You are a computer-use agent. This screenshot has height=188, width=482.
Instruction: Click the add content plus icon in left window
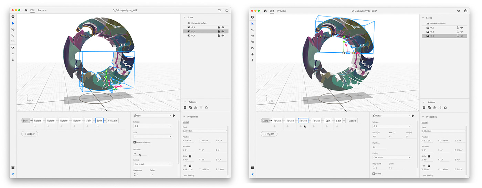(x=13, y=16)
